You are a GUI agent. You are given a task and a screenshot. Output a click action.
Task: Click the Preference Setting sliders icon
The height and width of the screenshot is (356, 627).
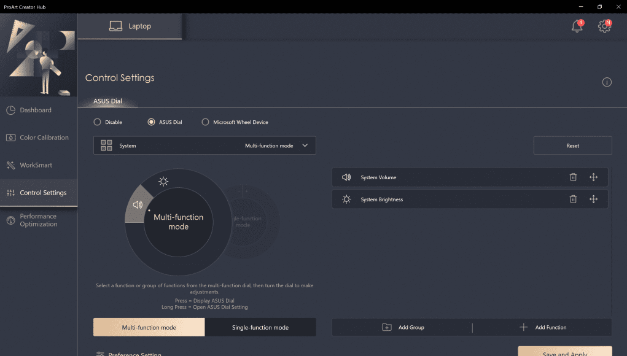click(x=100, y=354)
